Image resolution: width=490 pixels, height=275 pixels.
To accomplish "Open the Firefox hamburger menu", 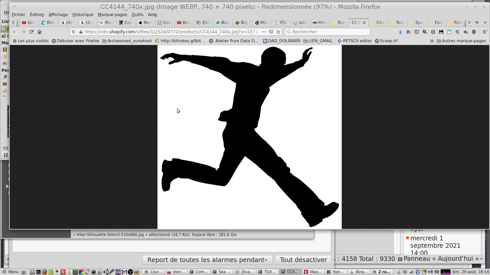I will click(x=484, y=32).
